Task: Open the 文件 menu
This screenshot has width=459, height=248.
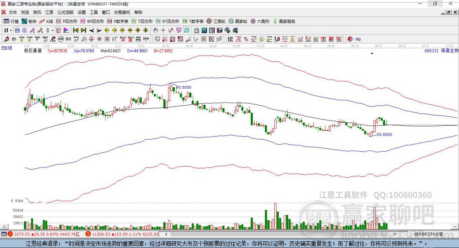Action: [13, 12]
